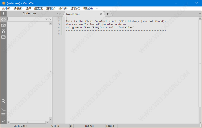
Task: Open the 查看(V) menu
Action: click(51, 8)
